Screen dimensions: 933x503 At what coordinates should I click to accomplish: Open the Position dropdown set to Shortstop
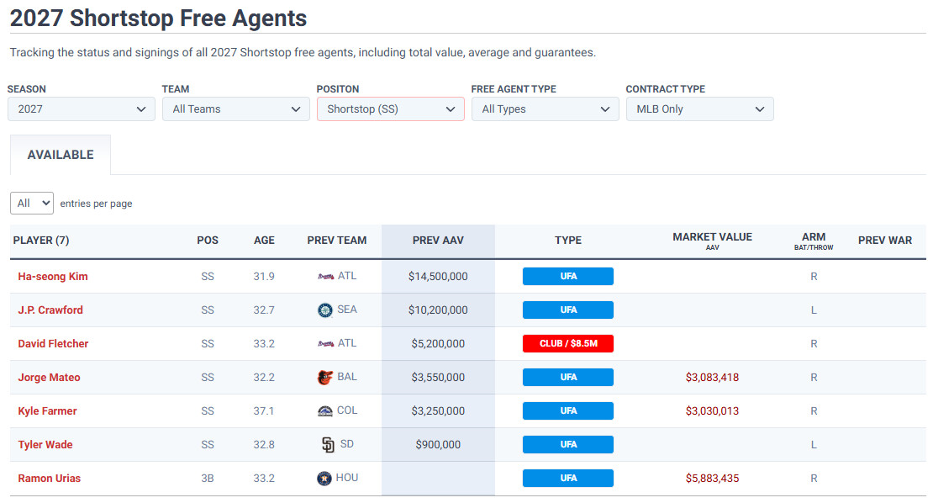[x=391, y=109]
